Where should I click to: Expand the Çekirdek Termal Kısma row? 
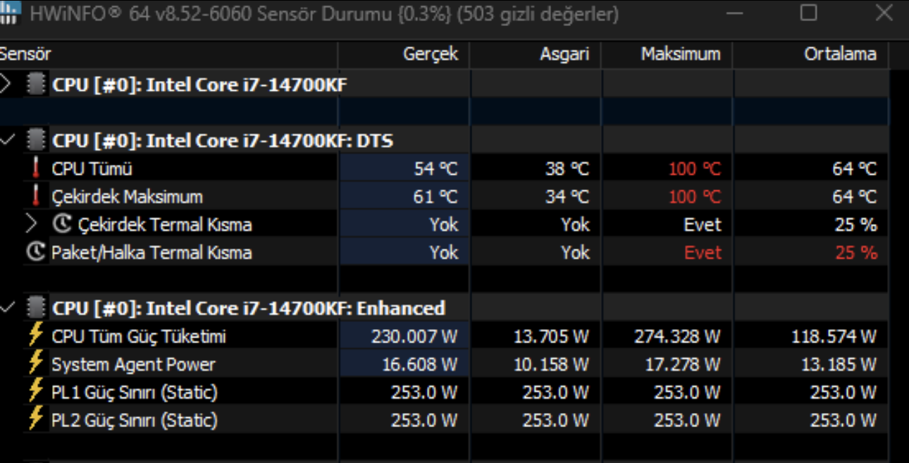coord(31,224)
